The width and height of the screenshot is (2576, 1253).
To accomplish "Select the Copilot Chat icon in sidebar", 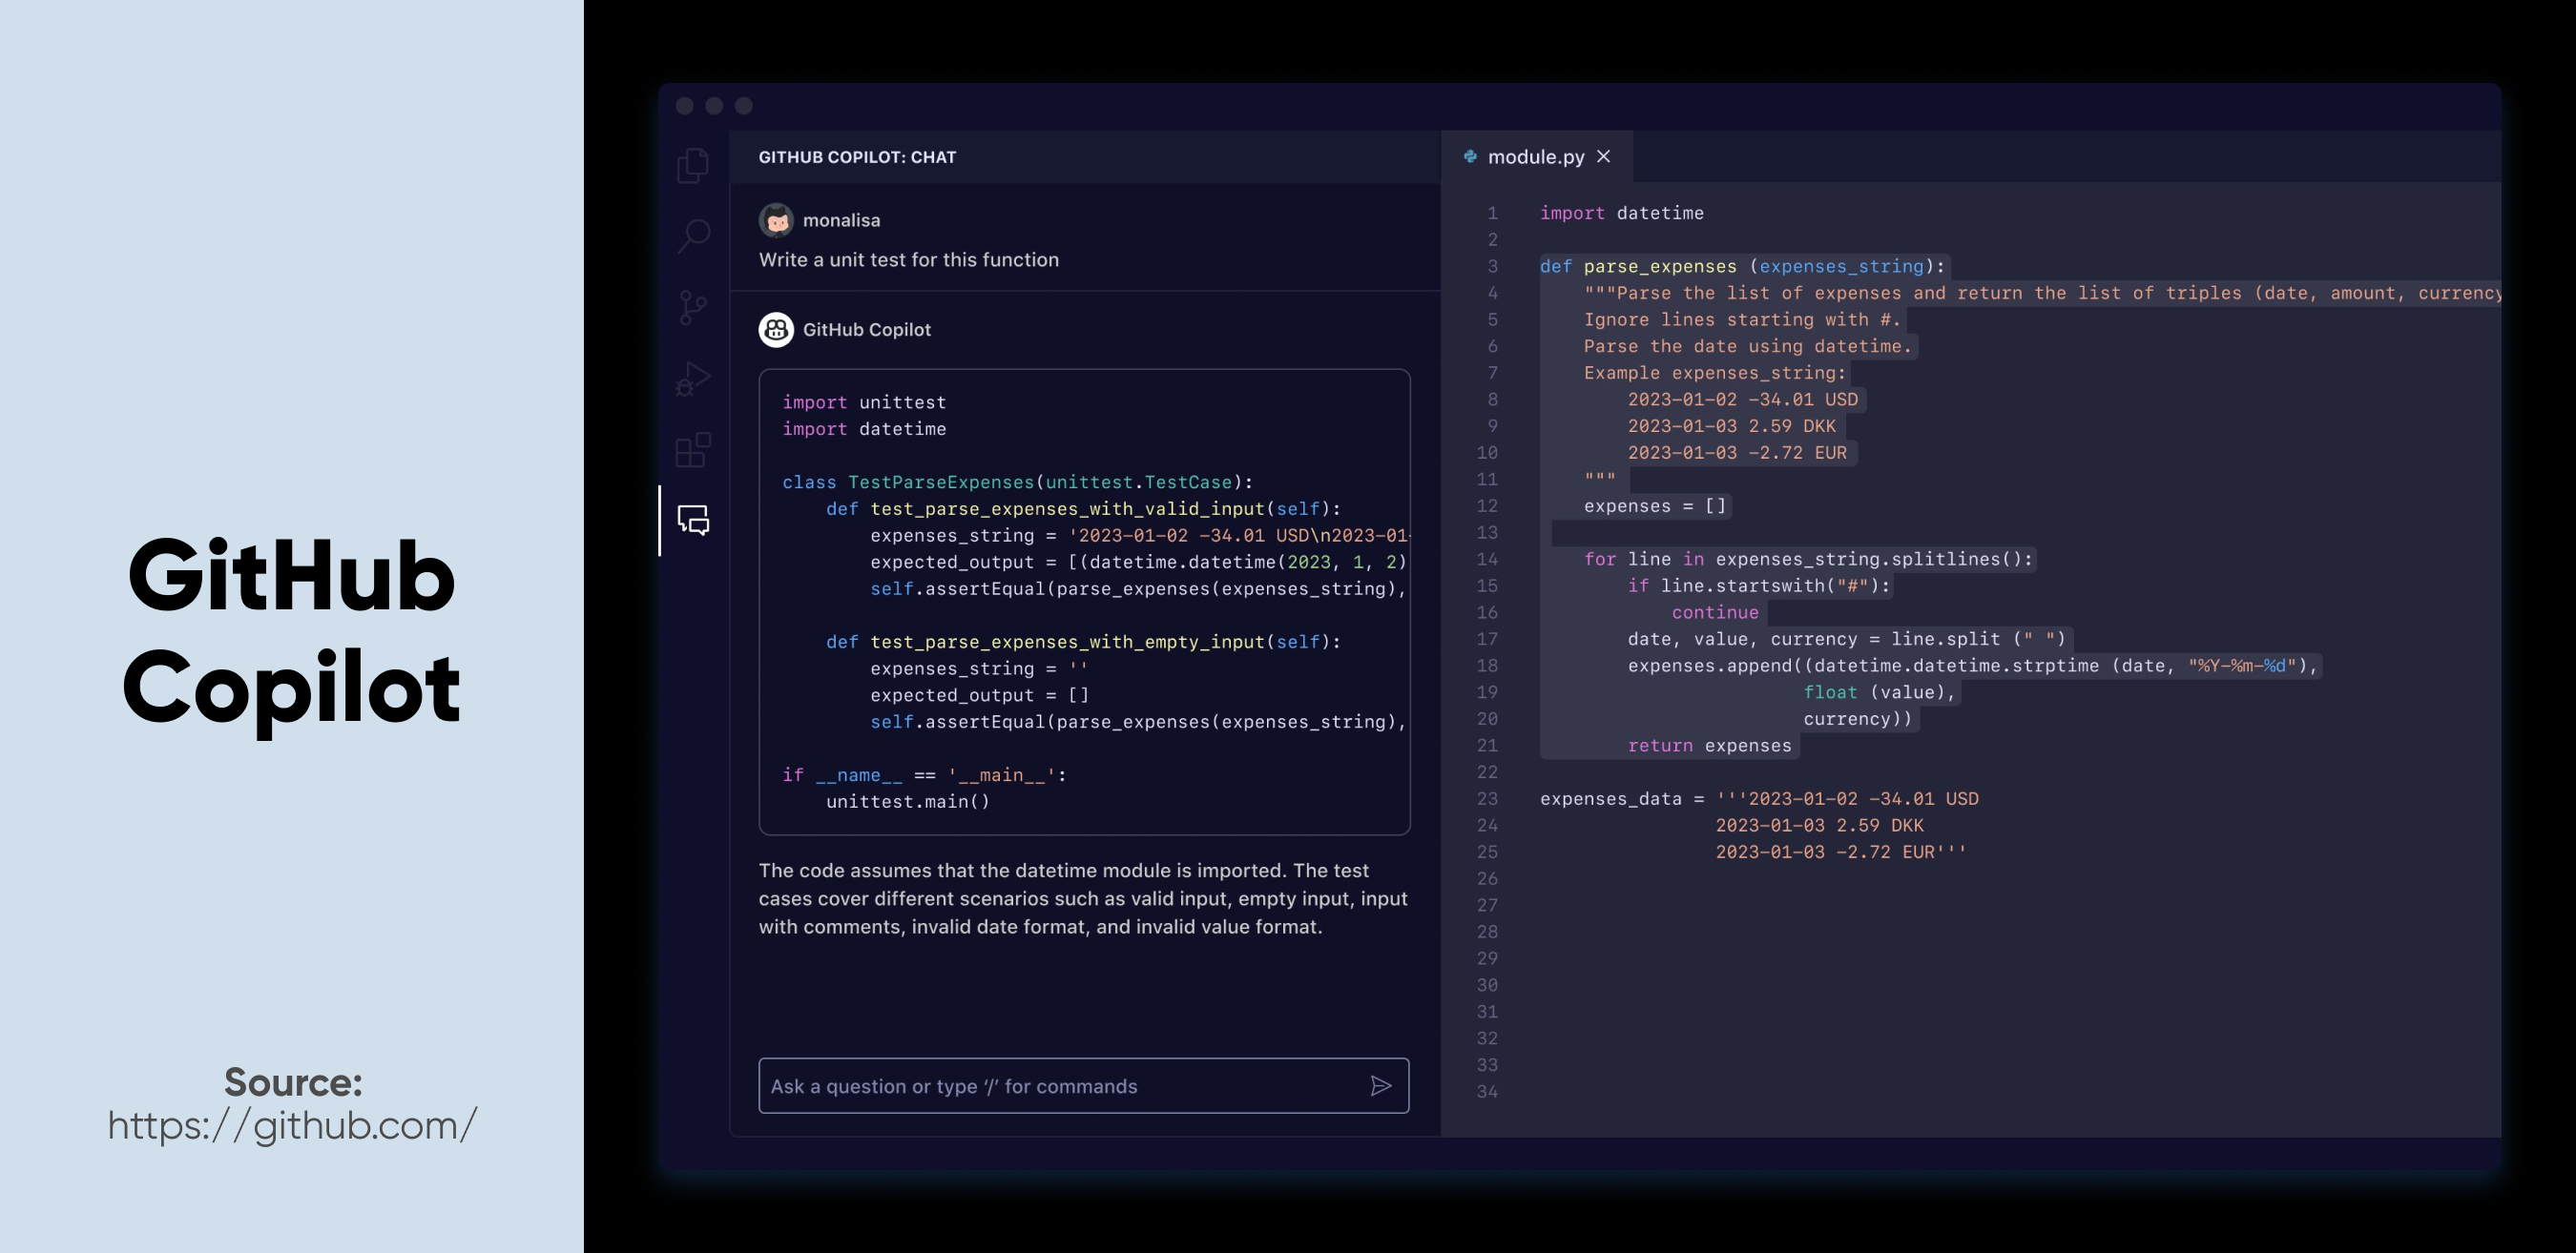I will point(693,520).
